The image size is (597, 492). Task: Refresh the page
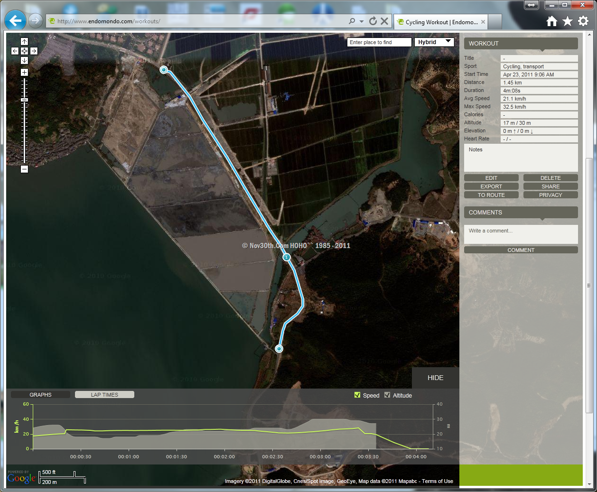click(x=373, y=21)
